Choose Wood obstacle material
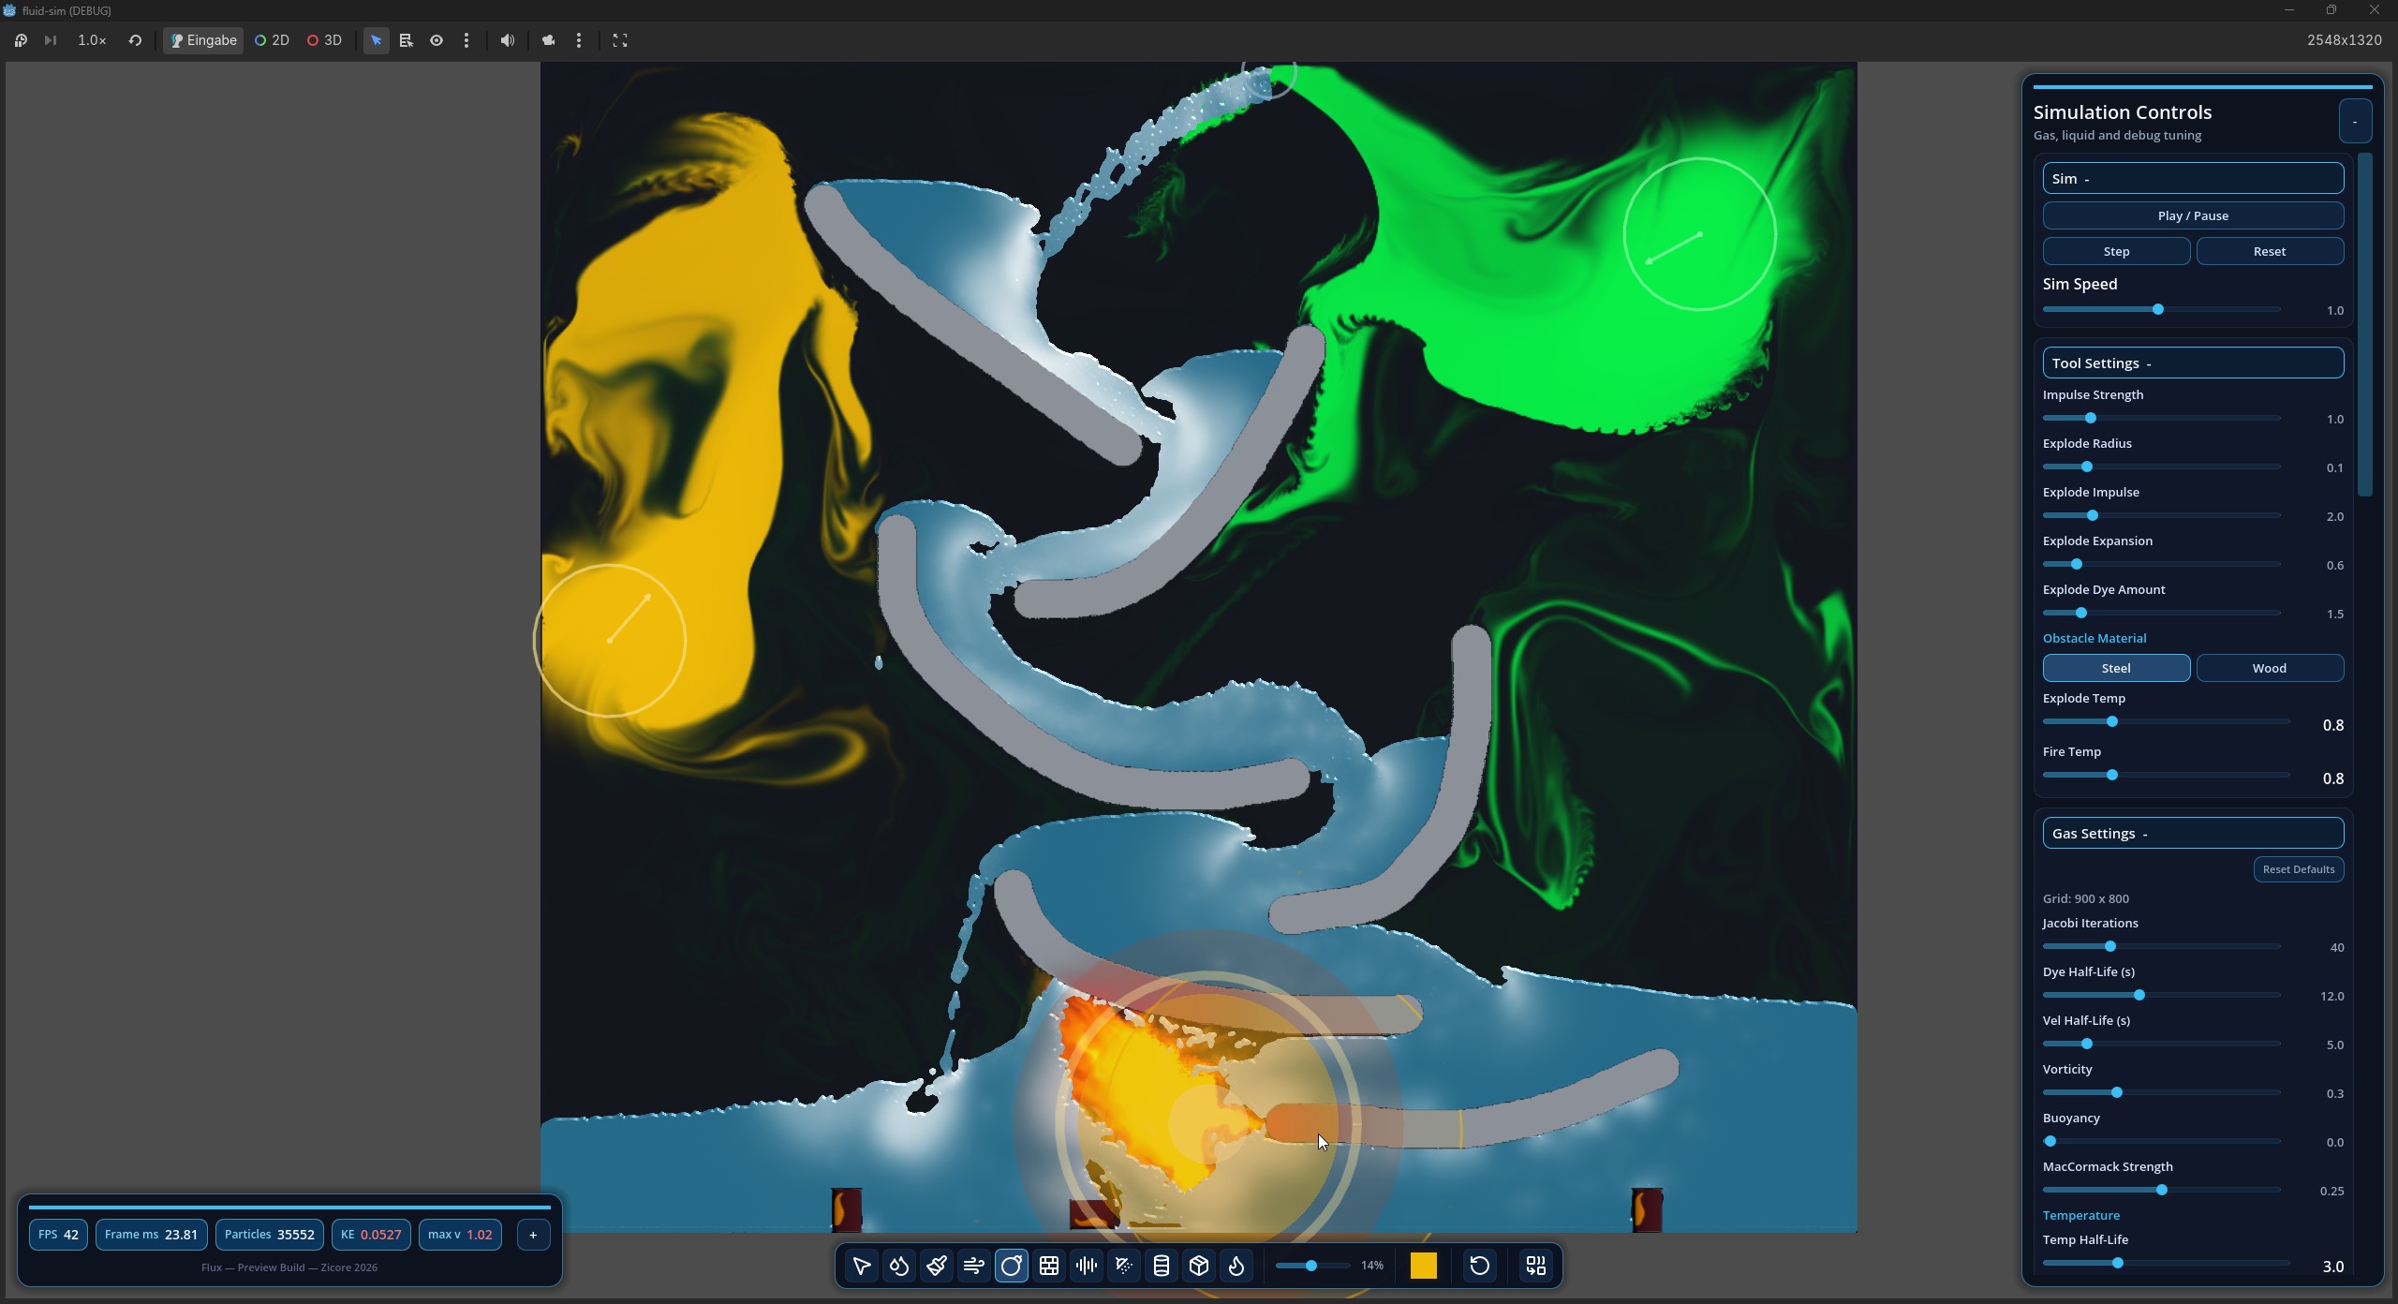The height and width of the screenshot is (1304, 2398). pyautogui.click(x=2269, y=668)
